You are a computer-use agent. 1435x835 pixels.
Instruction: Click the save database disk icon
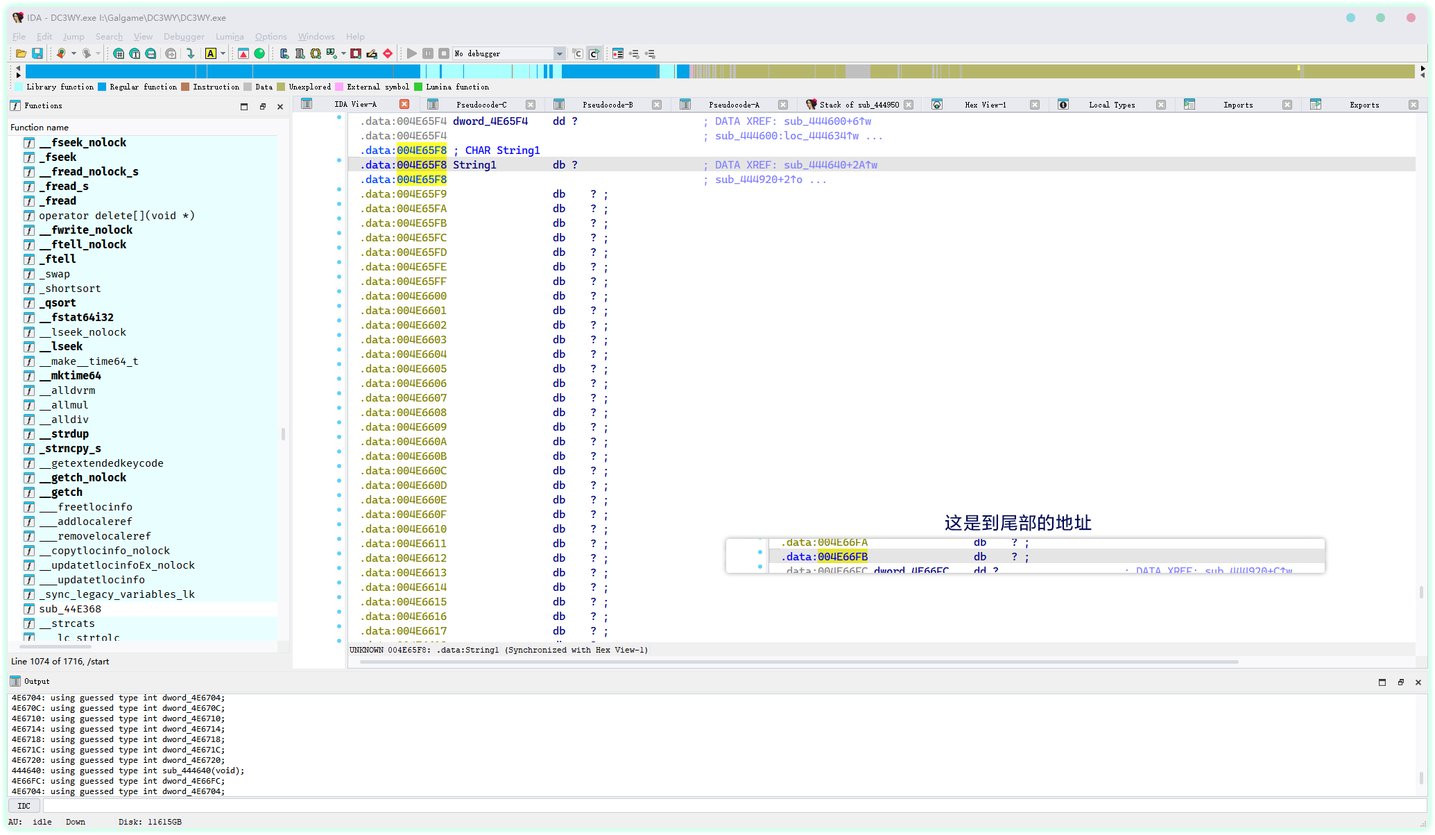[x=37, y=53]
